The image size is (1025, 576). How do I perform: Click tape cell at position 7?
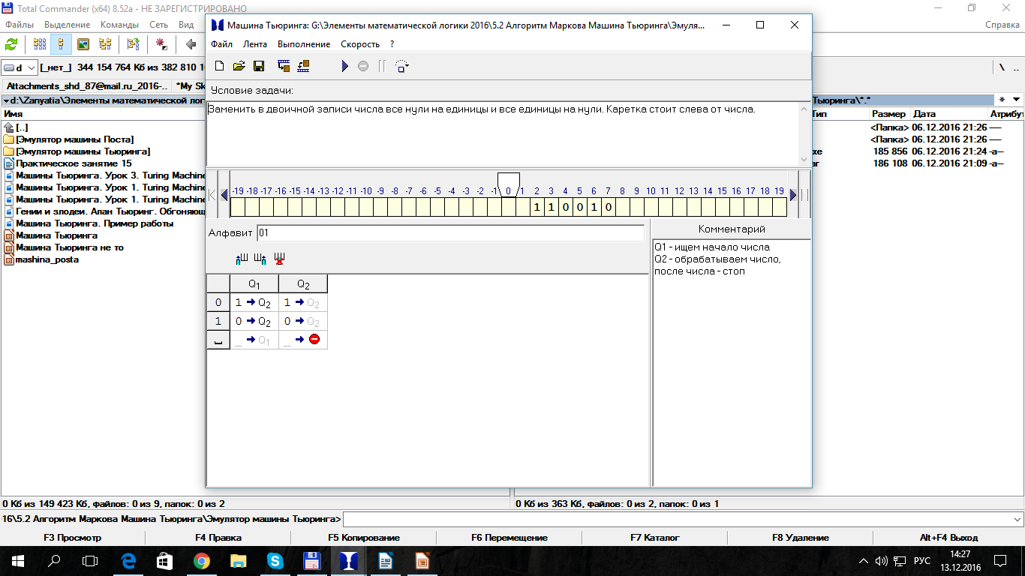[x=608, y=207]
